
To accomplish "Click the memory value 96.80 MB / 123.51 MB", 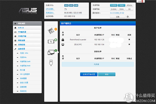I will (x=73, y=13).
